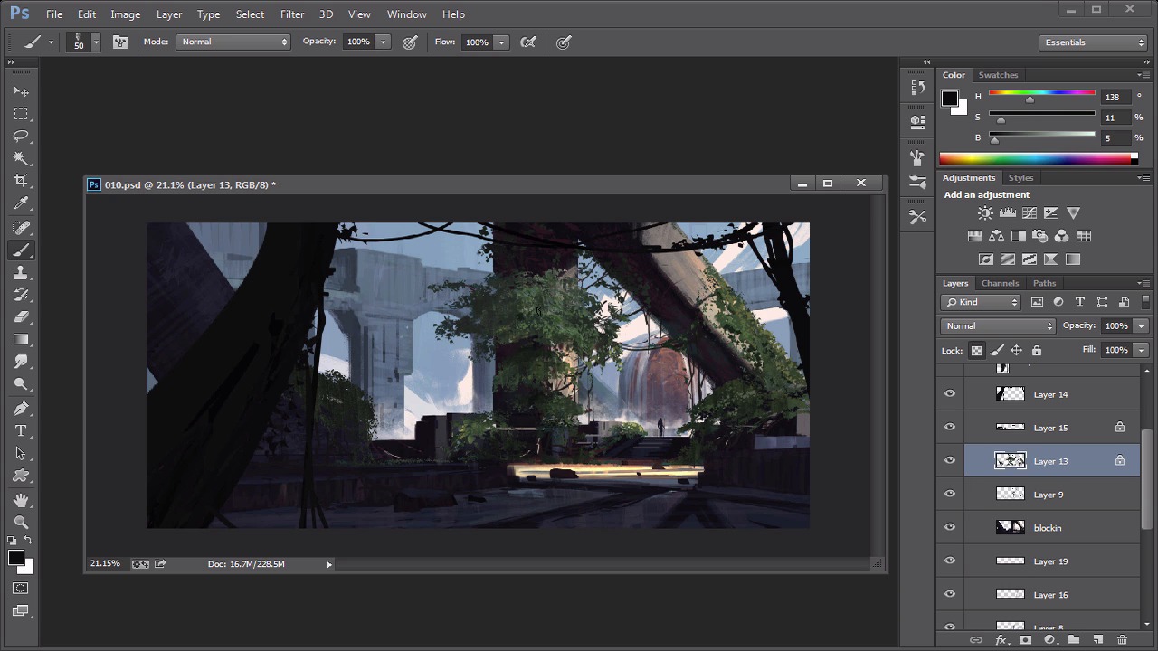Click the foreground color swatch in Color panel
Viewport: 1158px width, 651px height.
pyautogui.click(x=949, y=99)
